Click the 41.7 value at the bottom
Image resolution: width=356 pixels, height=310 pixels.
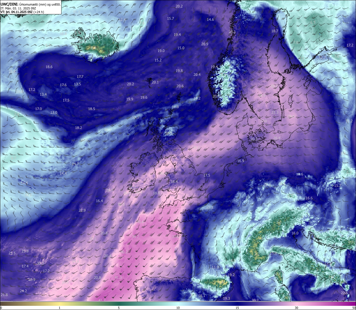point(102,300)
